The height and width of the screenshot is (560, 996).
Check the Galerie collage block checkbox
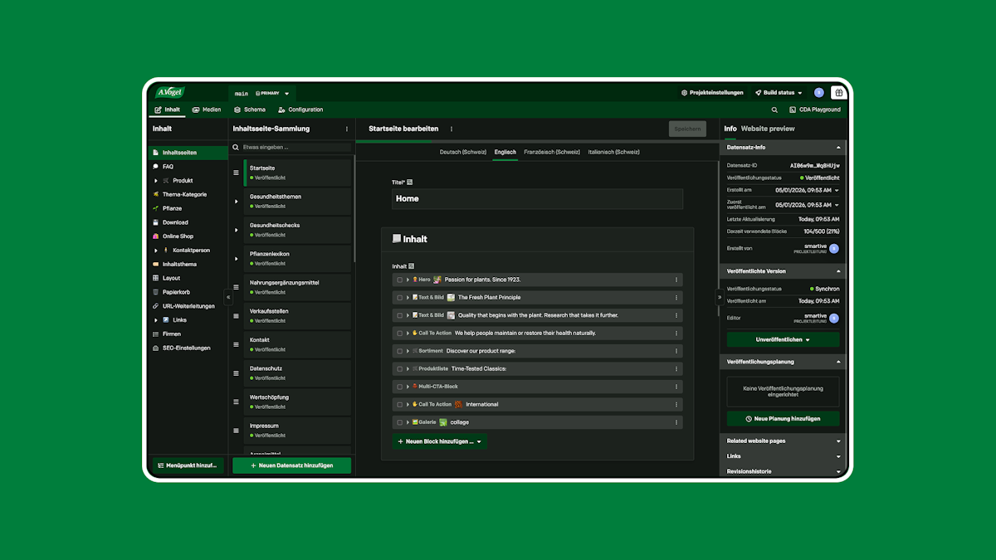(400, 422)
